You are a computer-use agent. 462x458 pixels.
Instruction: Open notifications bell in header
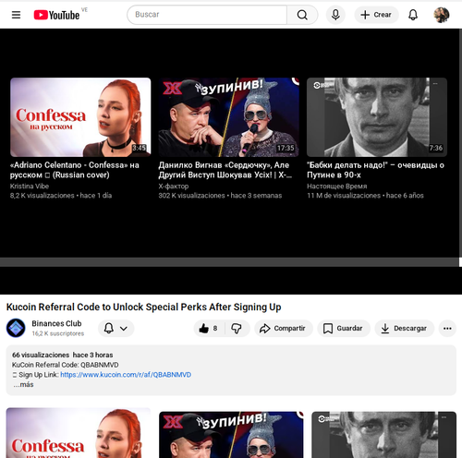pos(413,15)
